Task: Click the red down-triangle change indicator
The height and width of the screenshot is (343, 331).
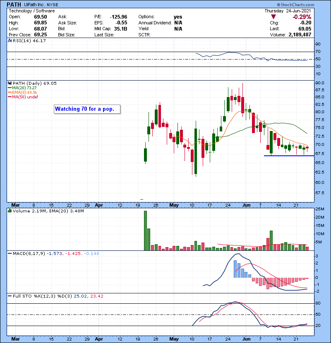Action: (273, 17)
